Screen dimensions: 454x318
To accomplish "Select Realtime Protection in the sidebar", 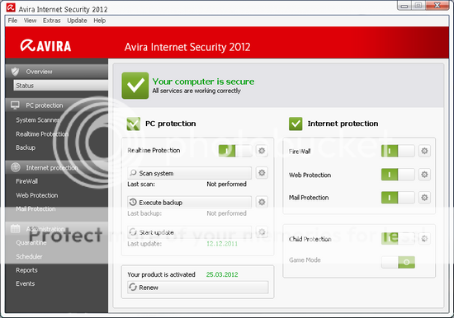I will 42,133.
